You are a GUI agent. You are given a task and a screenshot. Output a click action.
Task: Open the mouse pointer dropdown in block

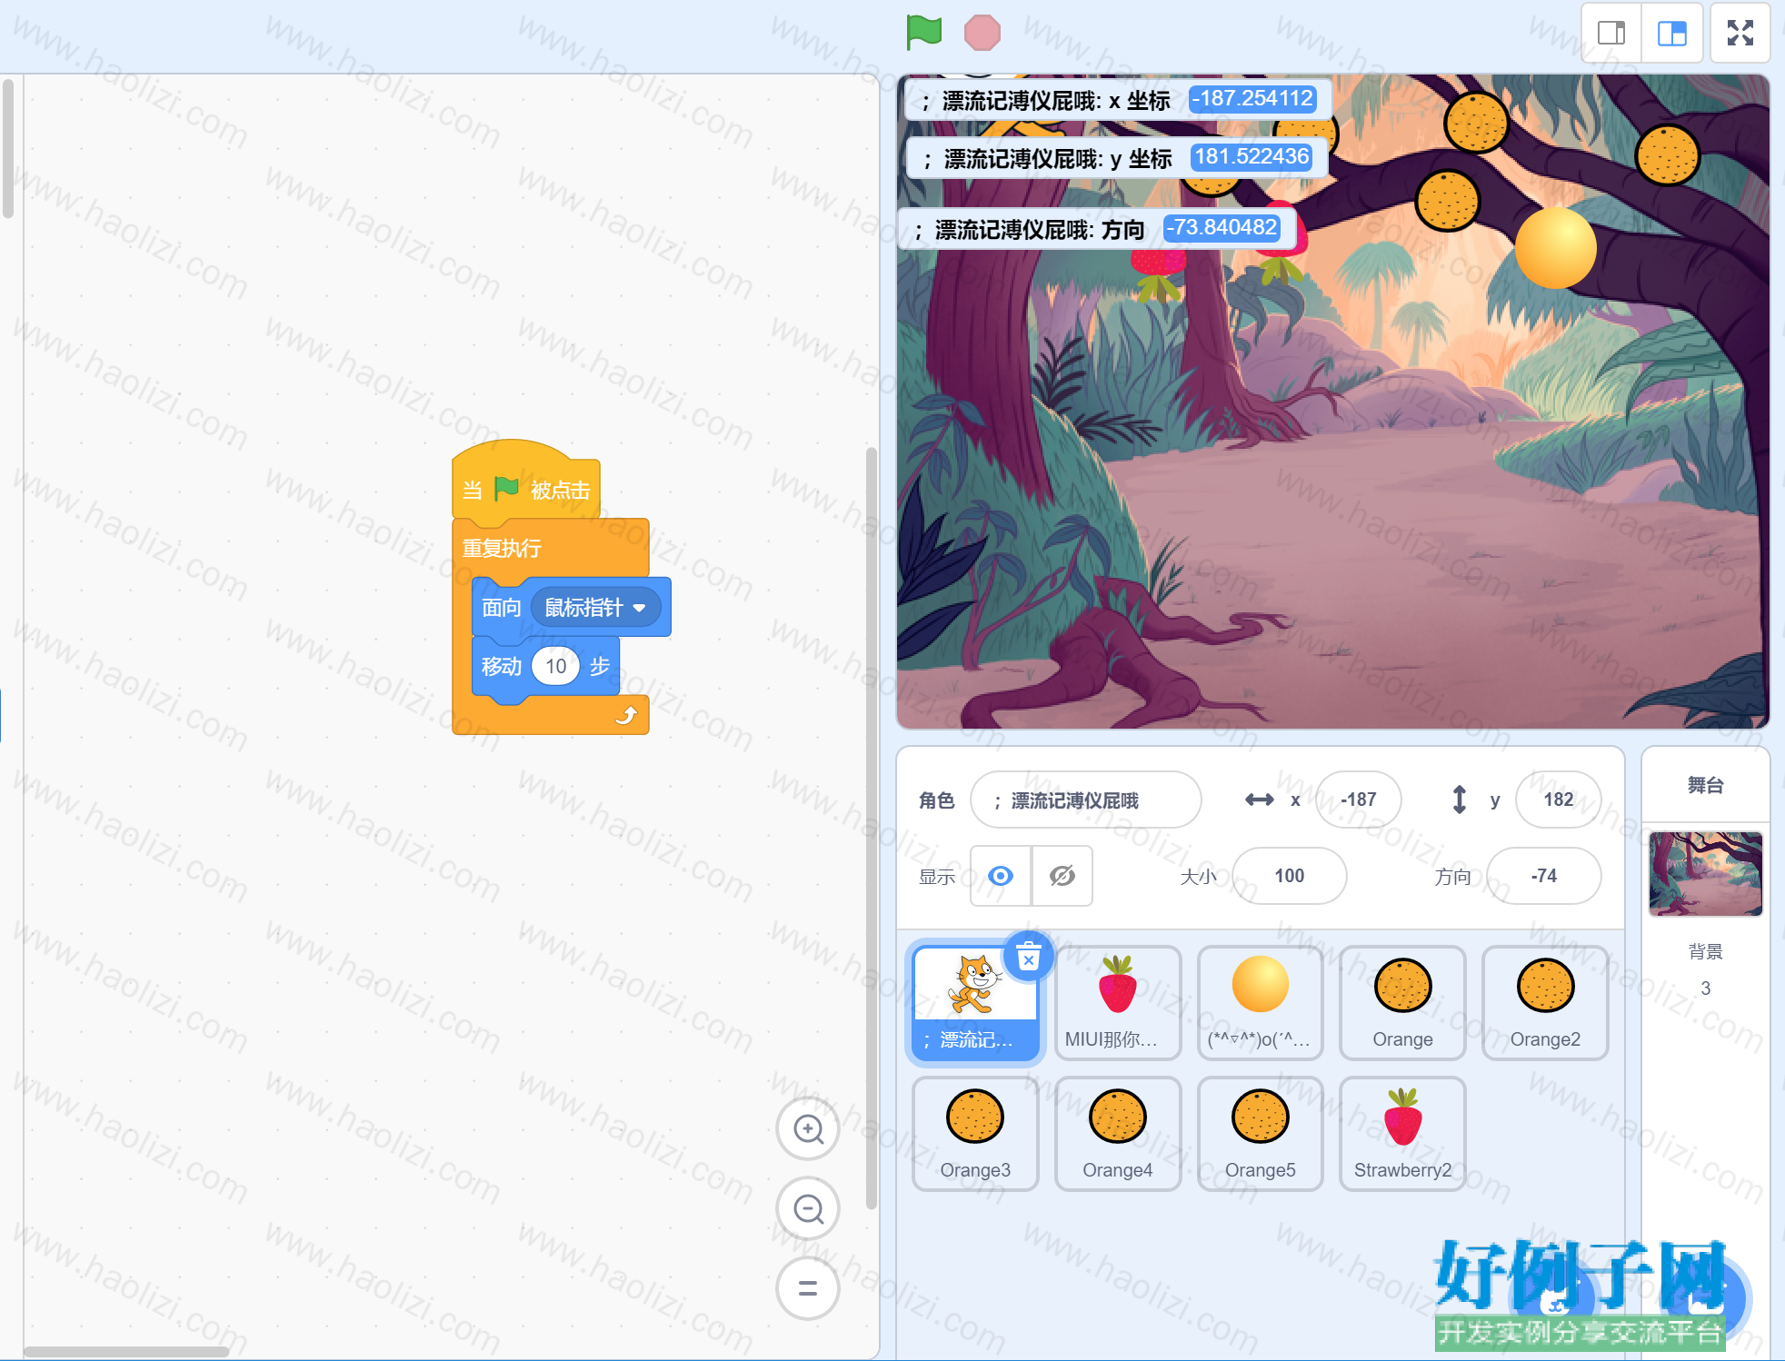[x=595, y=608]
